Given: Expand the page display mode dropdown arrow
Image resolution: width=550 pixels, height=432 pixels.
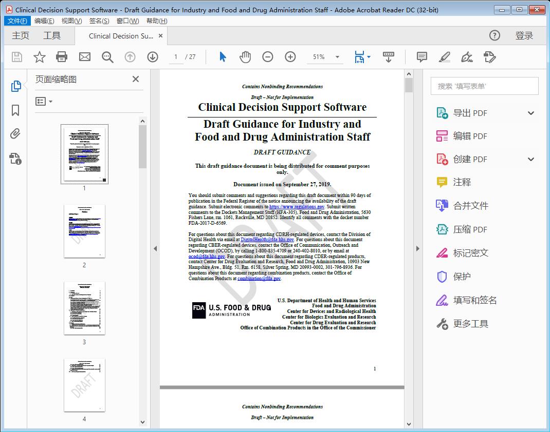Looking at the screenshot, I should 369,57.
